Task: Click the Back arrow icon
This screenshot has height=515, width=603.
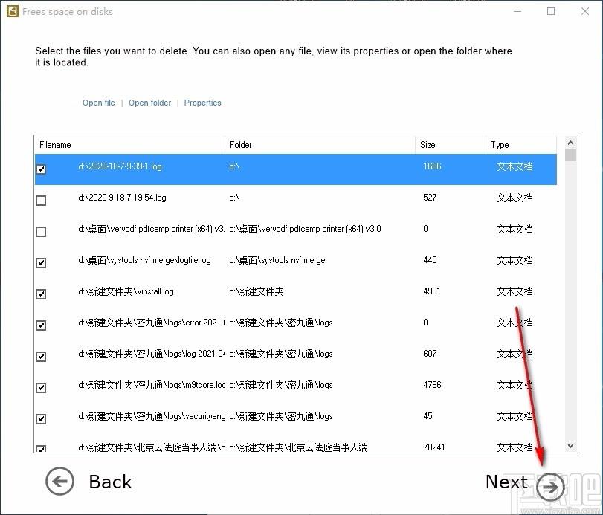Action: 59,481
